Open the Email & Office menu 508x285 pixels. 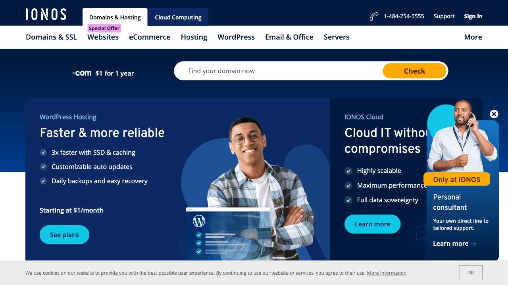point(289,37)
